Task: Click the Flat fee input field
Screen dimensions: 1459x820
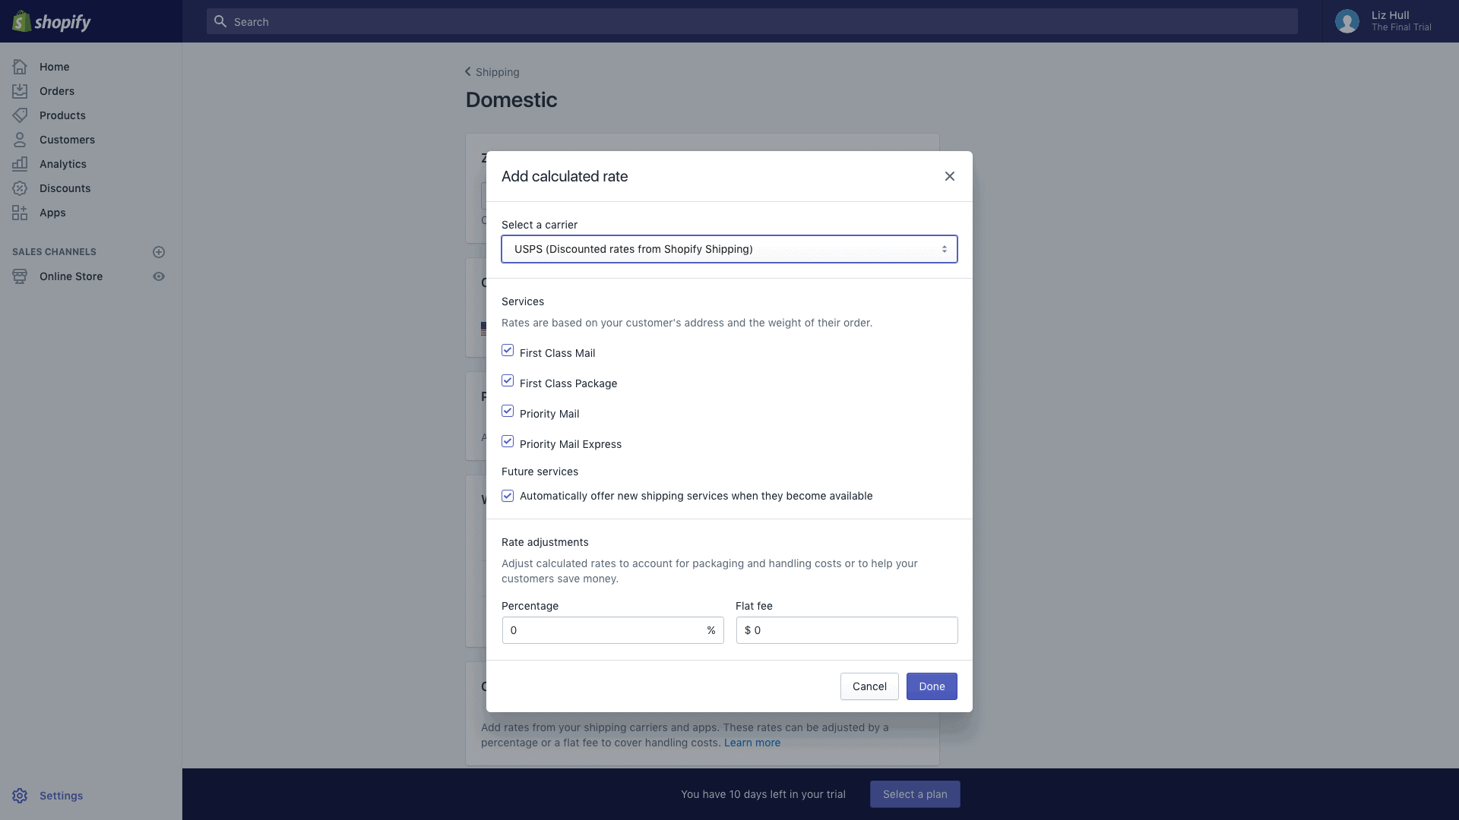Action: [x=847, y=630]
